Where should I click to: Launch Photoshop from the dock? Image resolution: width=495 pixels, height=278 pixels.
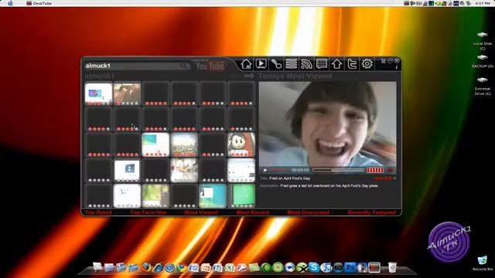point(350,268)
